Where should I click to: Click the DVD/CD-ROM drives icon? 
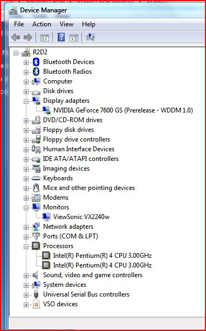tap(36, 120)
